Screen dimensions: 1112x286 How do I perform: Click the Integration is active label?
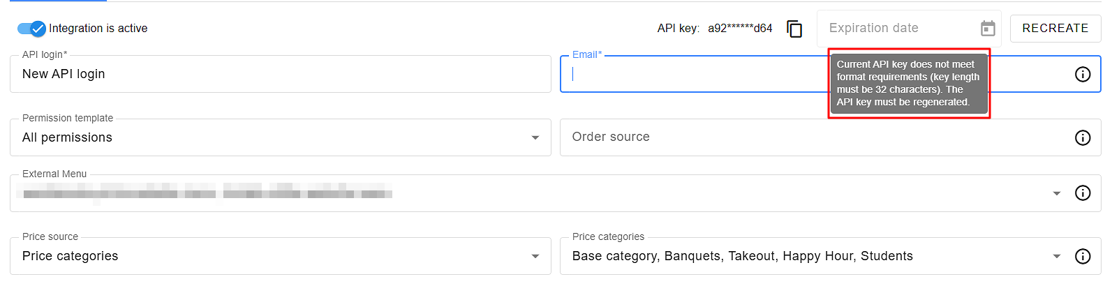[98, 29]
